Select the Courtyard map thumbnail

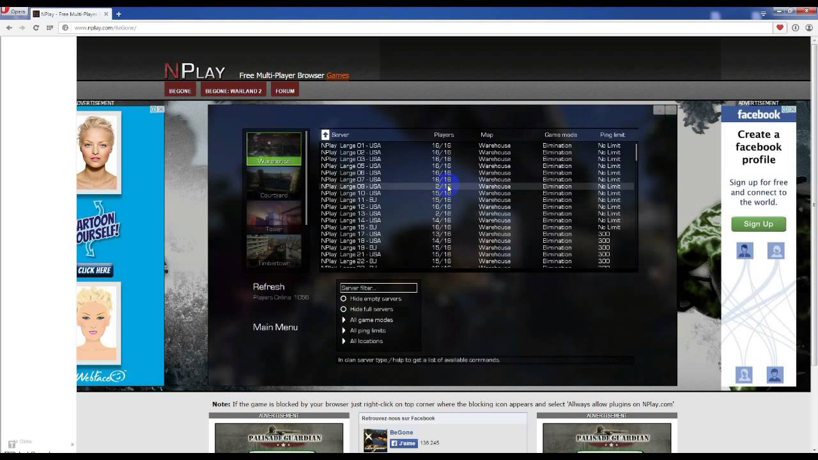[x=274, y=183]
